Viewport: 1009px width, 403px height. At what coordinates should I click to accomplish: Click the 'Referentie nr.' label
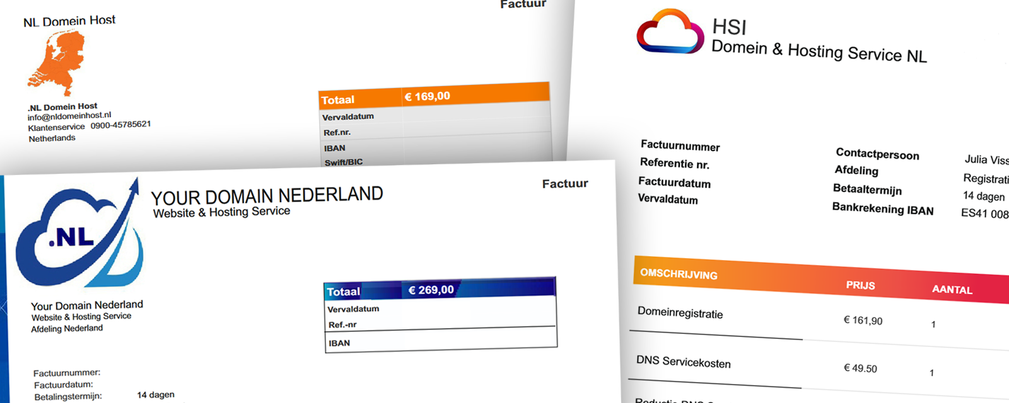point(675,164)
